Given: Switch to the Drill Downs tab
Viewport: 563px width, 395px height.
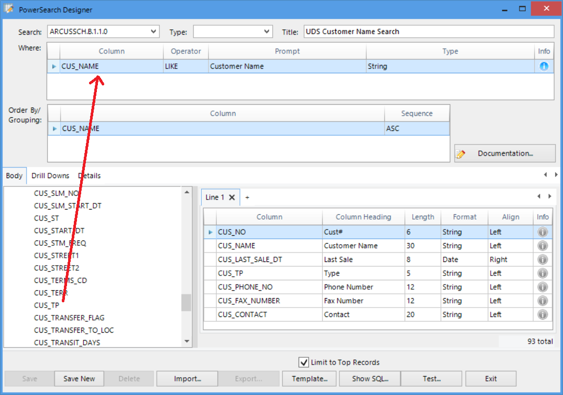Looking at the screenshot, I should [50, 175].
